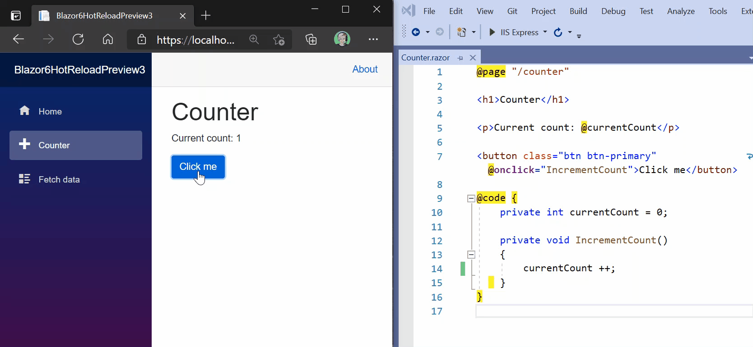
Task: Open the Build menu
Action: coord(578,11)
